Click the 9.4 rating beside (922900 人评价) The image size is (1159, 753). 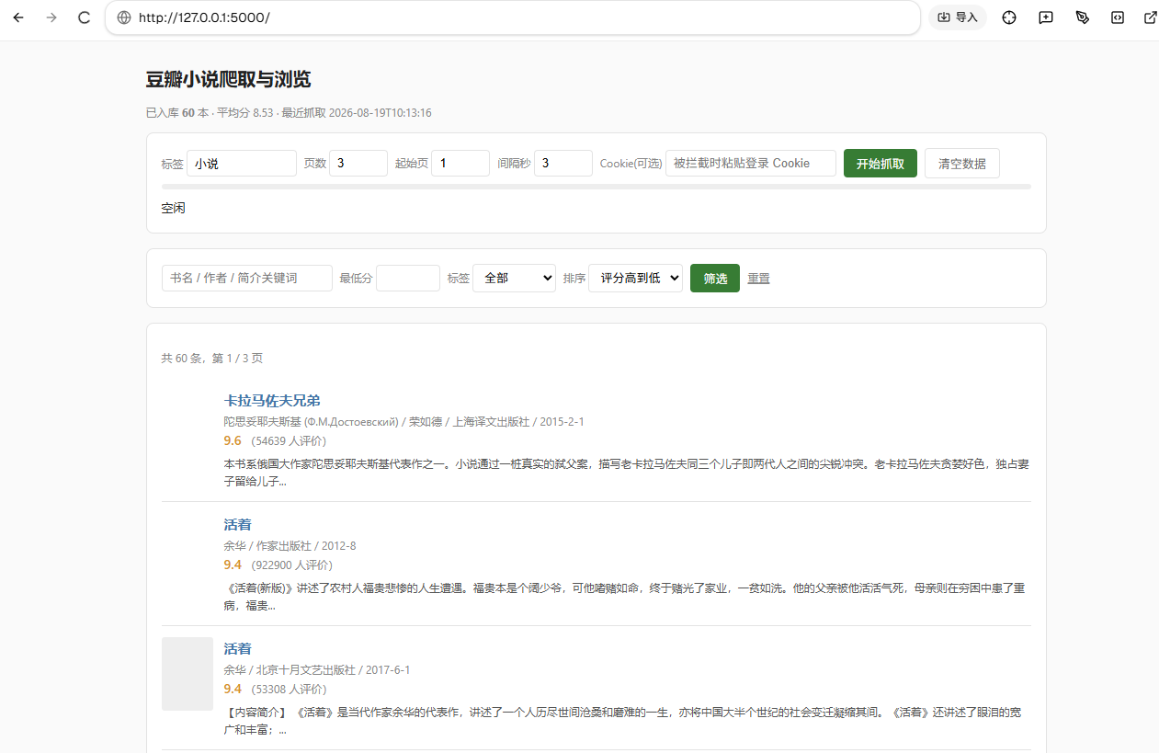click(x=233, y=565)
